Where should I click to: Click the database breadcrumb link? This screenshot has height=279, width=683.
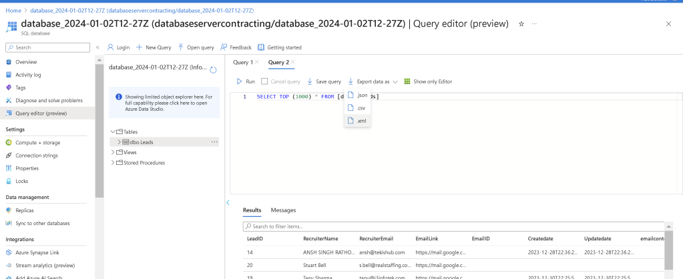pyautogui.click(x=142, y=10)
